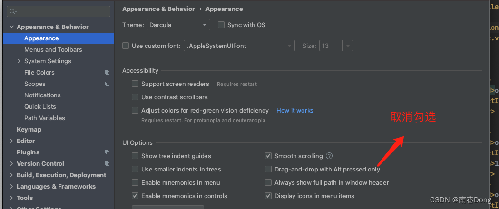Enable Sync with OS checkbox
Image resolution: width=499 pixels, height=209 pixels.
[x=221, y=25]
